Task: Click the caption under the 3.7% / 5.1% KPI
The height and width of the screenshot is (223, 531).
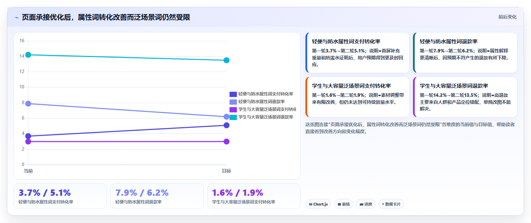Action: click(x=46, y=202)
